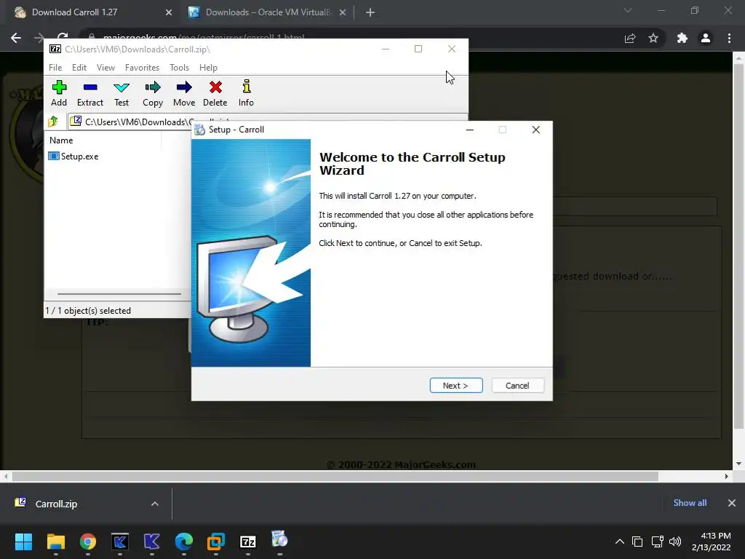Open Carroll.zip from the downloads bar
The image size is (745, 559).
[56, 504]
